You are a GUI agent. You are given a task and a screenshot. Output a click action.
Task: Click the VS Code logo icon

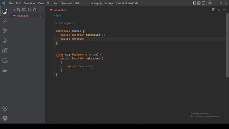[x=4, y=3]
